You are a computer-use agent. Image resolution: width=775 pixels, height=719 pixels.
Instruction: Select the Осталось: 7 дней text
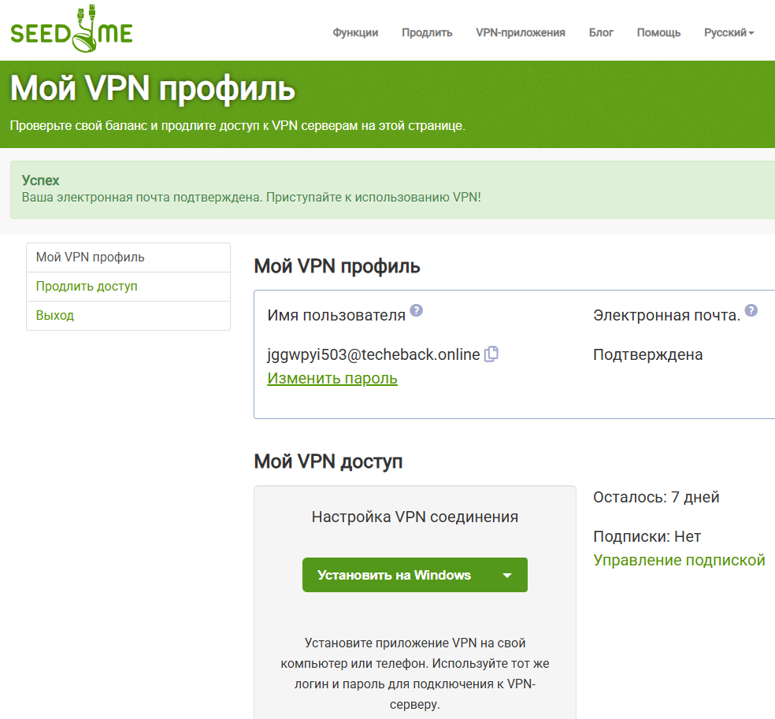click(656, 497)
